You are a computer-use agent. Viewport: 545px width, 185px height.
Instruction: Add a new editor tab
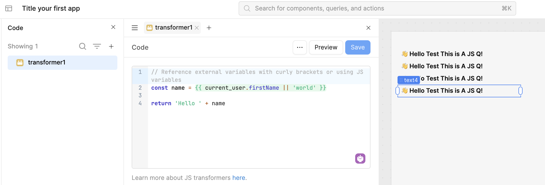coord(209,28)
